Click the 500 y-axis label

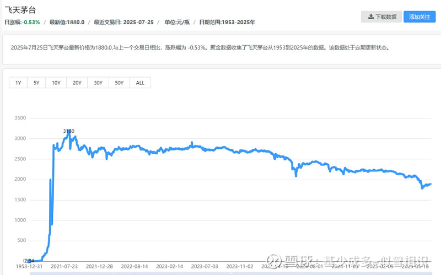[21, 240]
